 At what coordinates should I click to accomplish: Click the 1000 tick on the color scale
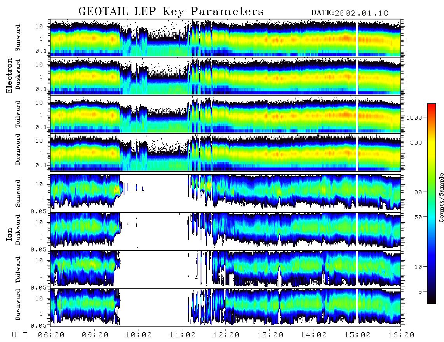pyautogui.click(x=414, y=117)
